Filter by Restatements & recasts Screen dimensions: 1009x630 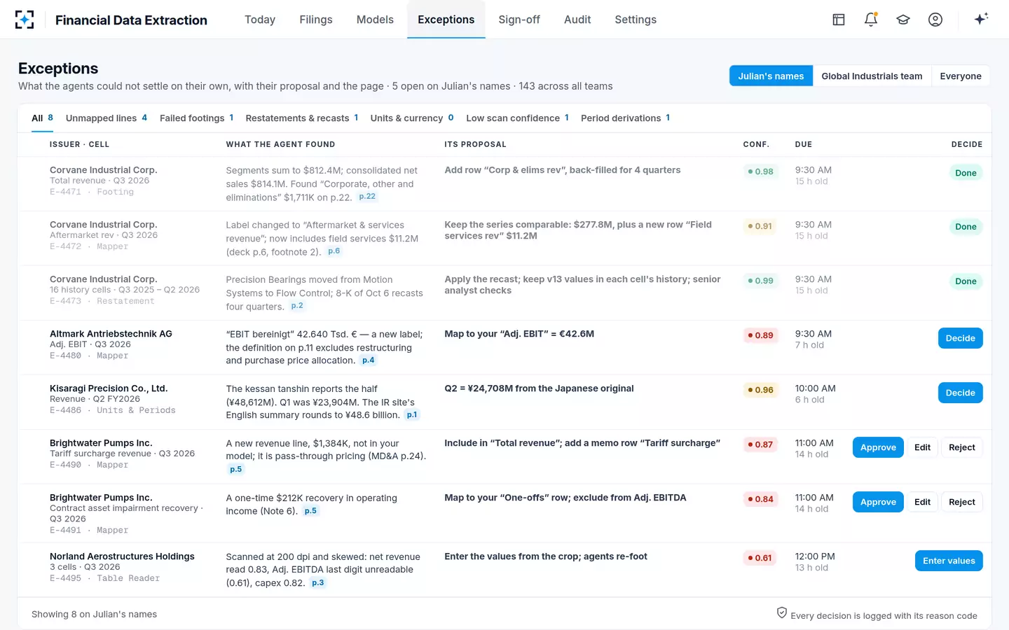tap(302, 118)
